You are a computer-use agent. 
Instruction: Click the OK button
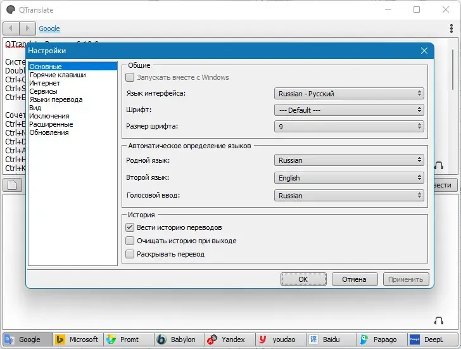click(303, 279)
